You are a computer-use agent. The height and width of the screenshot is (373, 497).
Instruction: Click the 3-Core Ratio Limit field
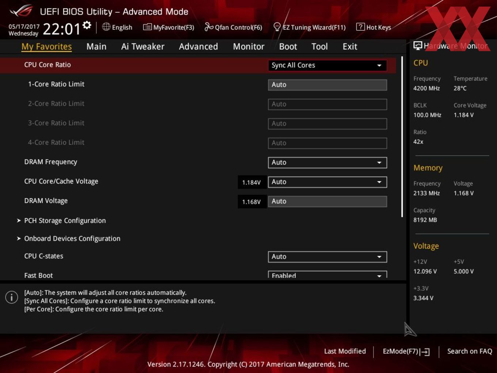[327, 124]
